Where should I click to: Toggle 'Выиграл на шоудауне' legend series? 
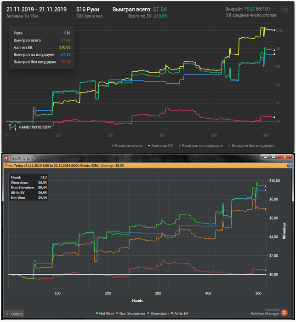pos(200,146)
